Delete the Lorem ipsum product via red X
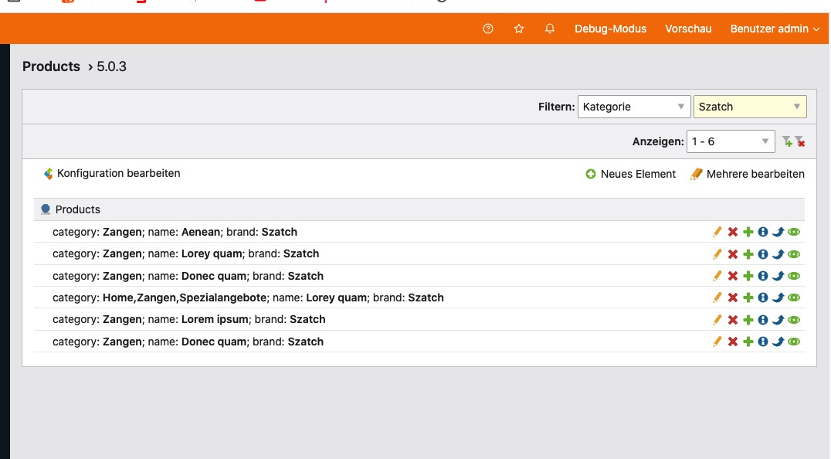This screenshot has width=831, height=459. [733, 320]
